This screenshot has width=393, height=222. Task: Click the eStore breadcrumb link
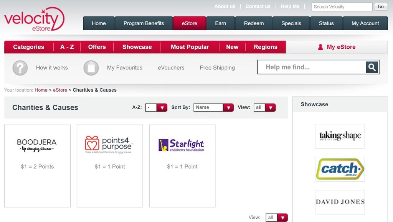pyautogui.click(x=60, y=90)
